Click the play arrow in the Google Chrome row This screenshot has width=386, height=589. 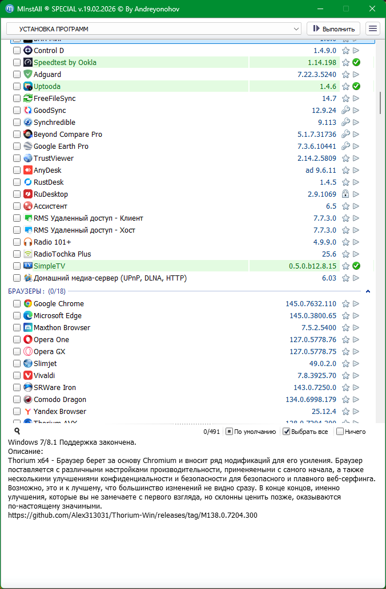(x=356, y=304)
